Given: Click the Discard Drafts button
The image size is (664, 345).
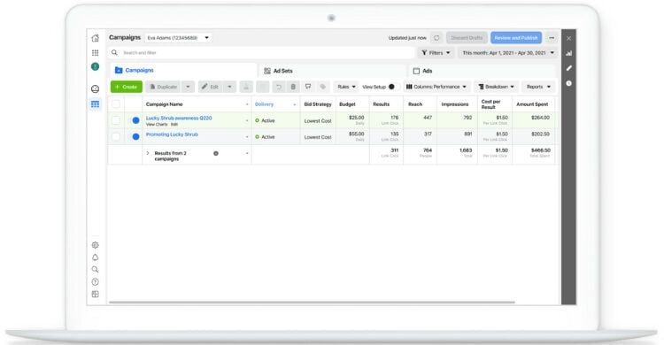Looking at the screenshot, I should [467, 38].
